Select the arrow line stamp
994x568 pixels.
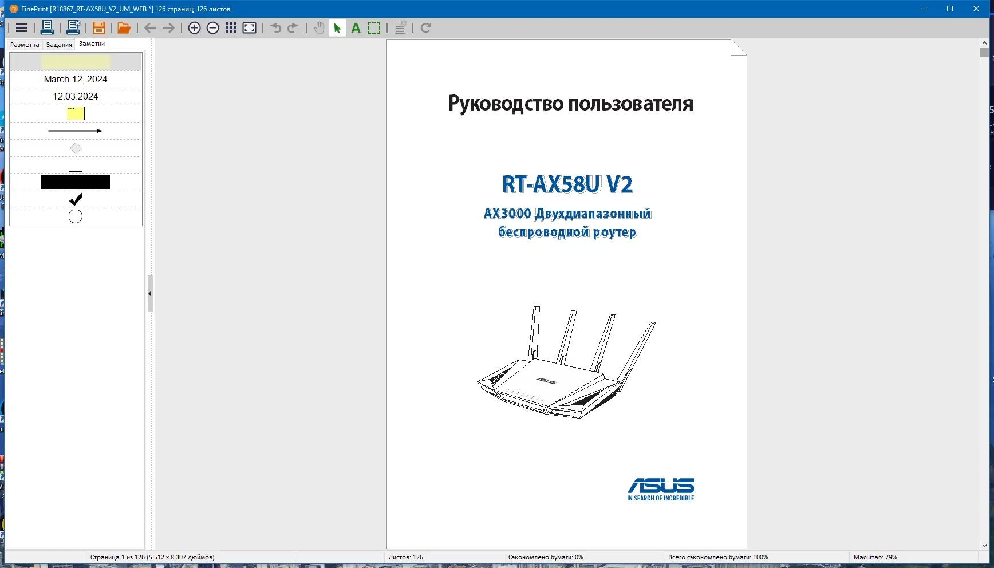click(x=76, y=131)
